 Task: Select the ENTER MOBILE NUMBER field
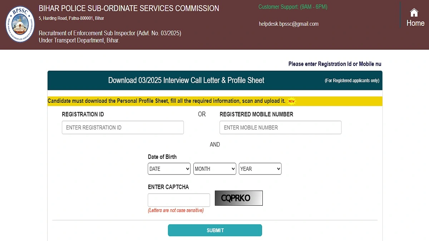click(280, 127)
